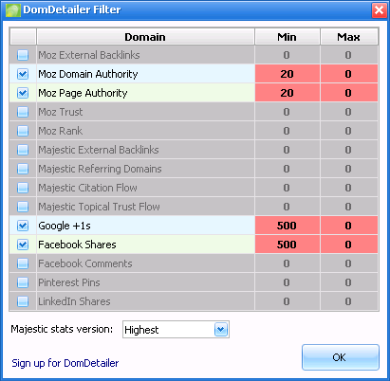The image size is (390, 381).
Task: Click the OK button
Action: pyautogui.click(x=341, y=357)
